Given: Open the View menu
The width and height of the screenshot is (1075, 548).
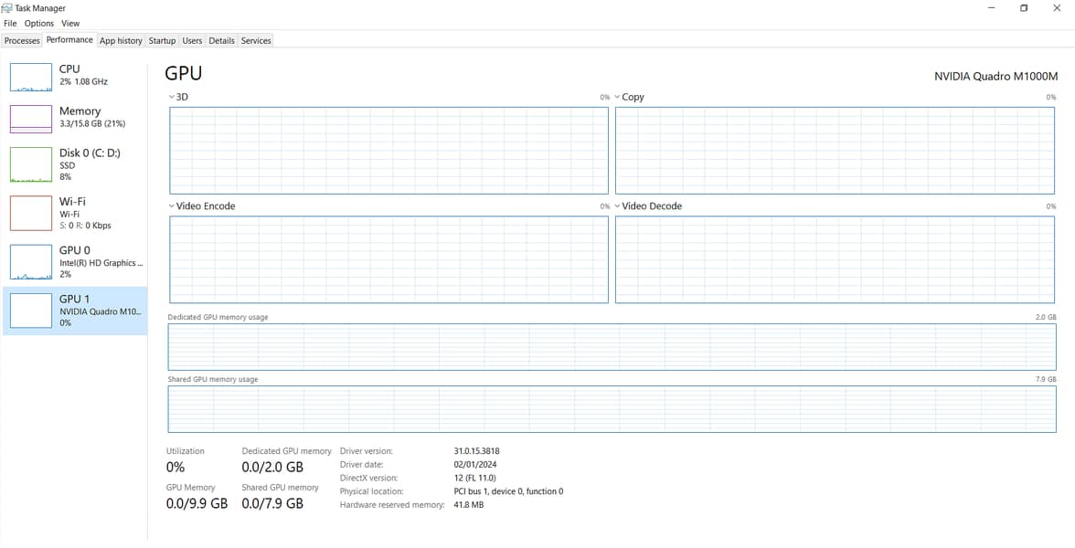Looking at the screenshot, I should click(x=70, y=24).
